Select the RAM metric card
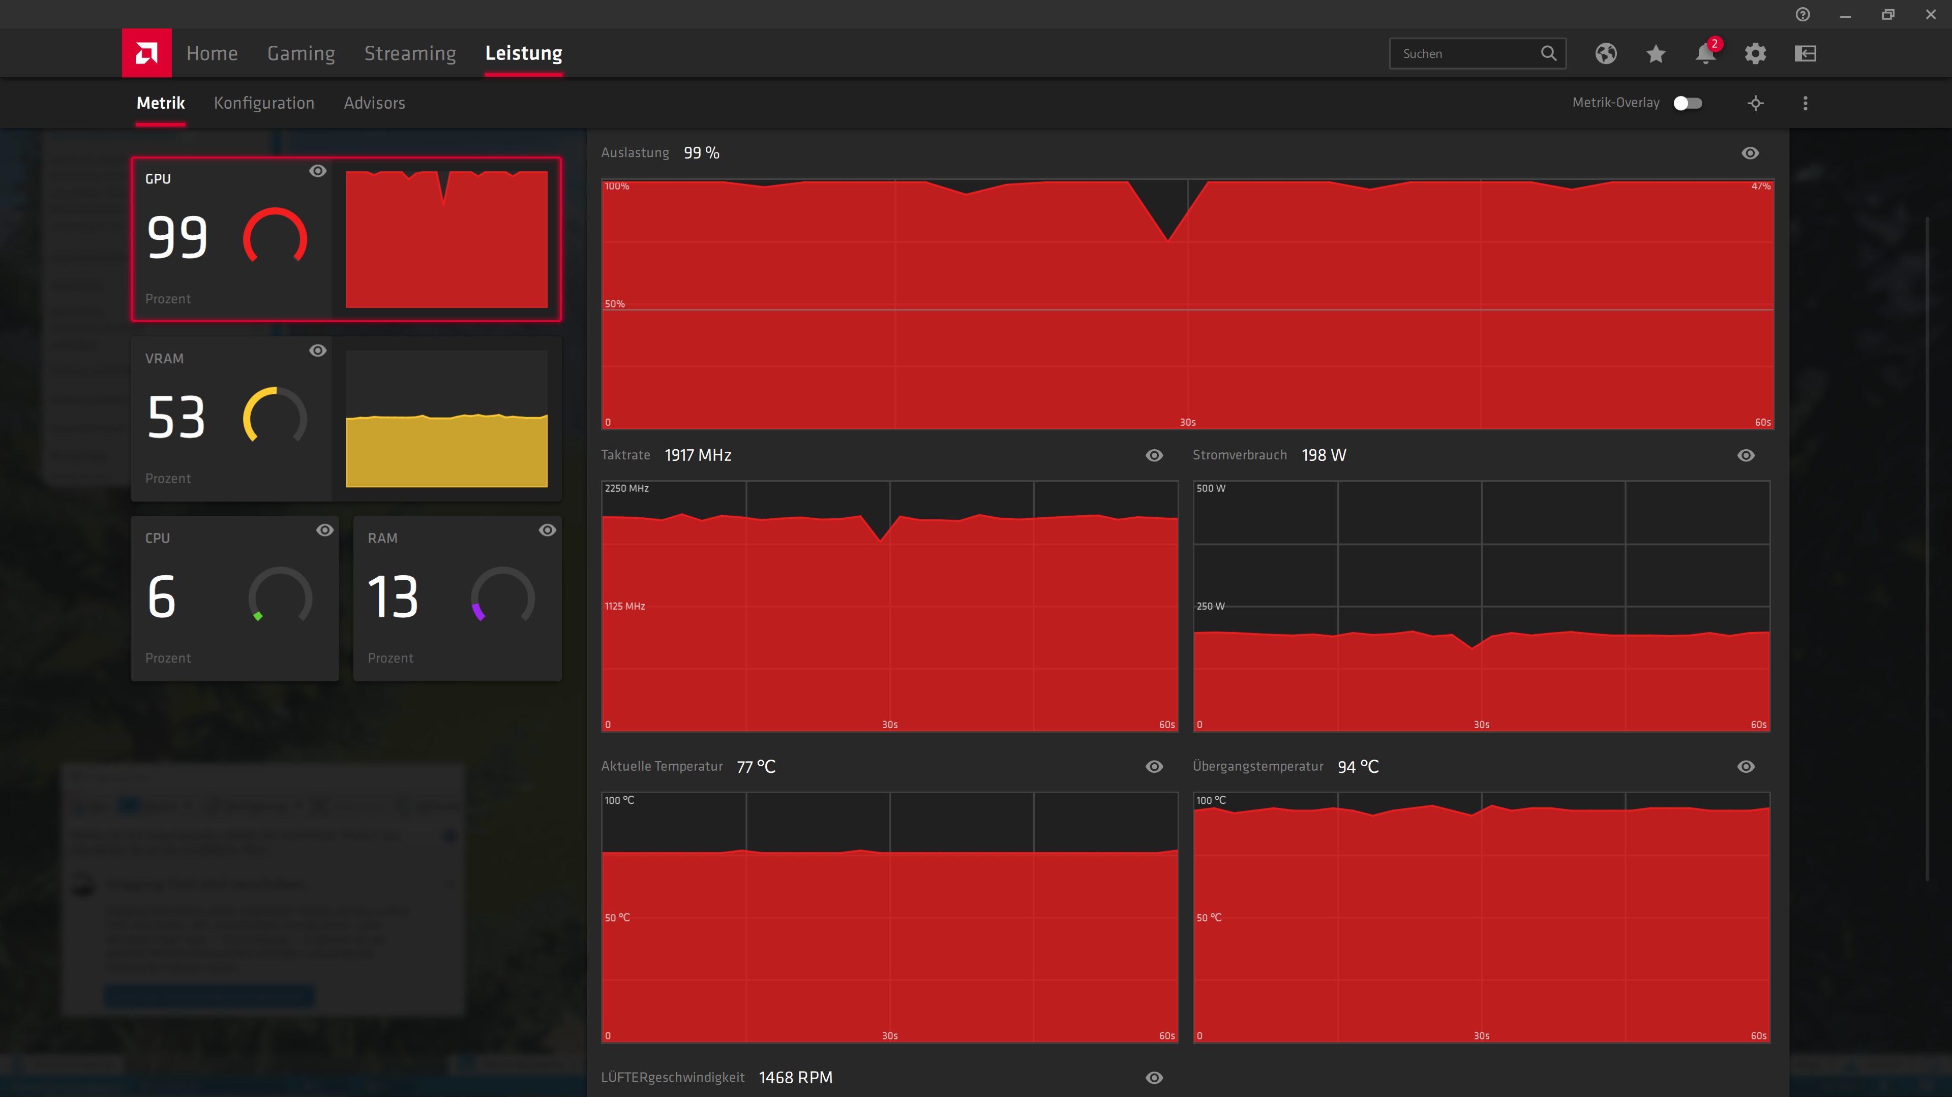This screenshot has height=1097, width=1952. pos(457,598)
